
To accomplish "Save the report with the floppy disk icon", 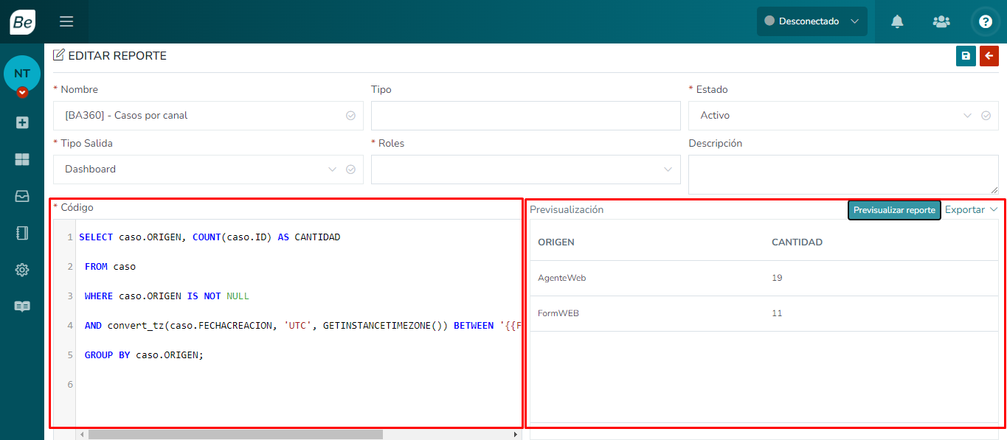I will (966, 56).
